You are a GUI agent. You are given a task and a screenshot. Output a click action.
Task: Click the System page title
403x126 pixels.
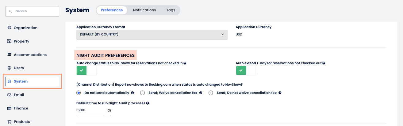(77, 10)
